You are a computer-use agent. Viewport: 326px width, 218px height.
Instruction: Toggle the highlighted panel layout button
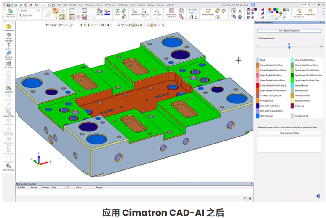(72, 17)
